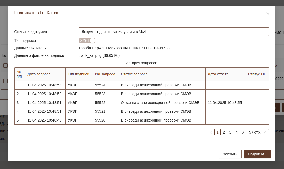This screenshot has height=169, width=284.
Task: Go to next page of request history
Action: click(x=243, y=132)
